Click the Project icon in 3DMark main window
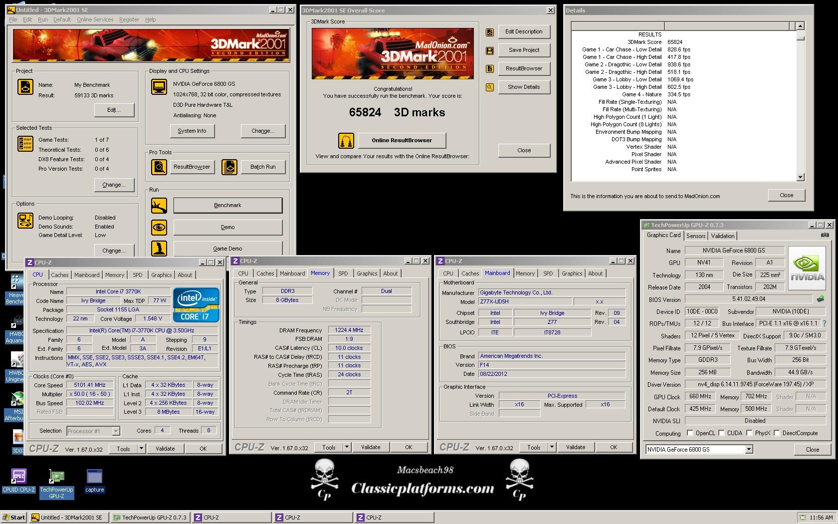 25,86
